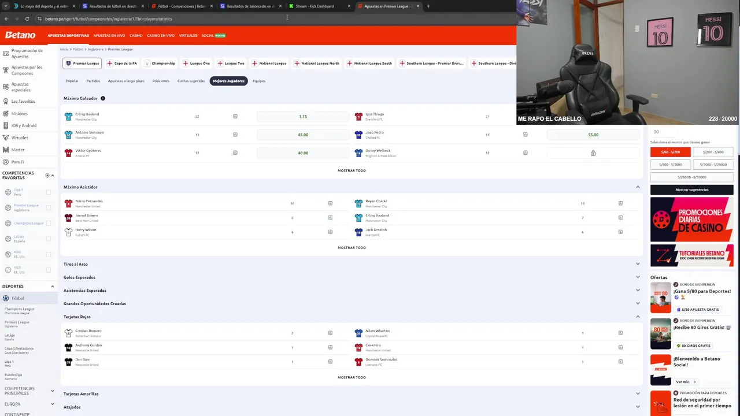Image resolution: width=740 pixels, height=416 pixels.
Task: Expand the Europa sidebar section
Action: click(x=52, y=404)
